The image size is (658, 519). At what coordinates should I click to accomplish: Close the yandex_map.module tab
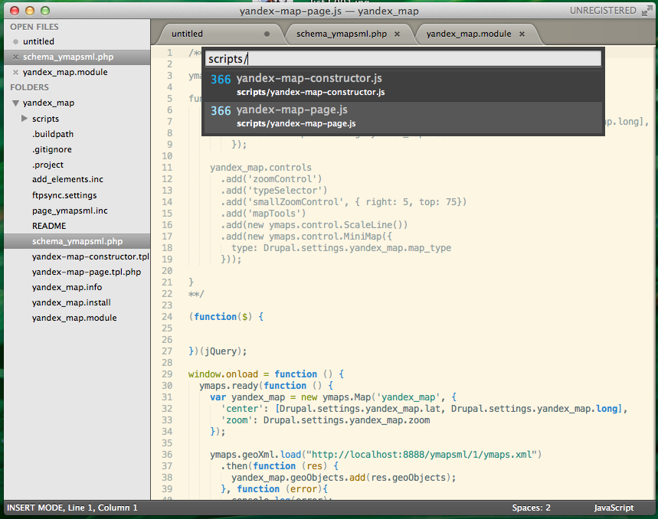tap(522, 34)
